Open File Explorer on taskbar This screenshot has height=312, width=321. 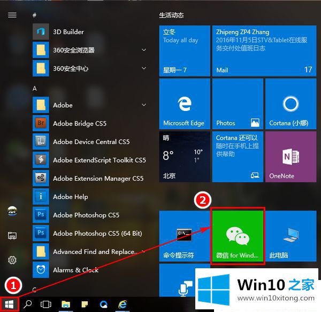point(65,305)
